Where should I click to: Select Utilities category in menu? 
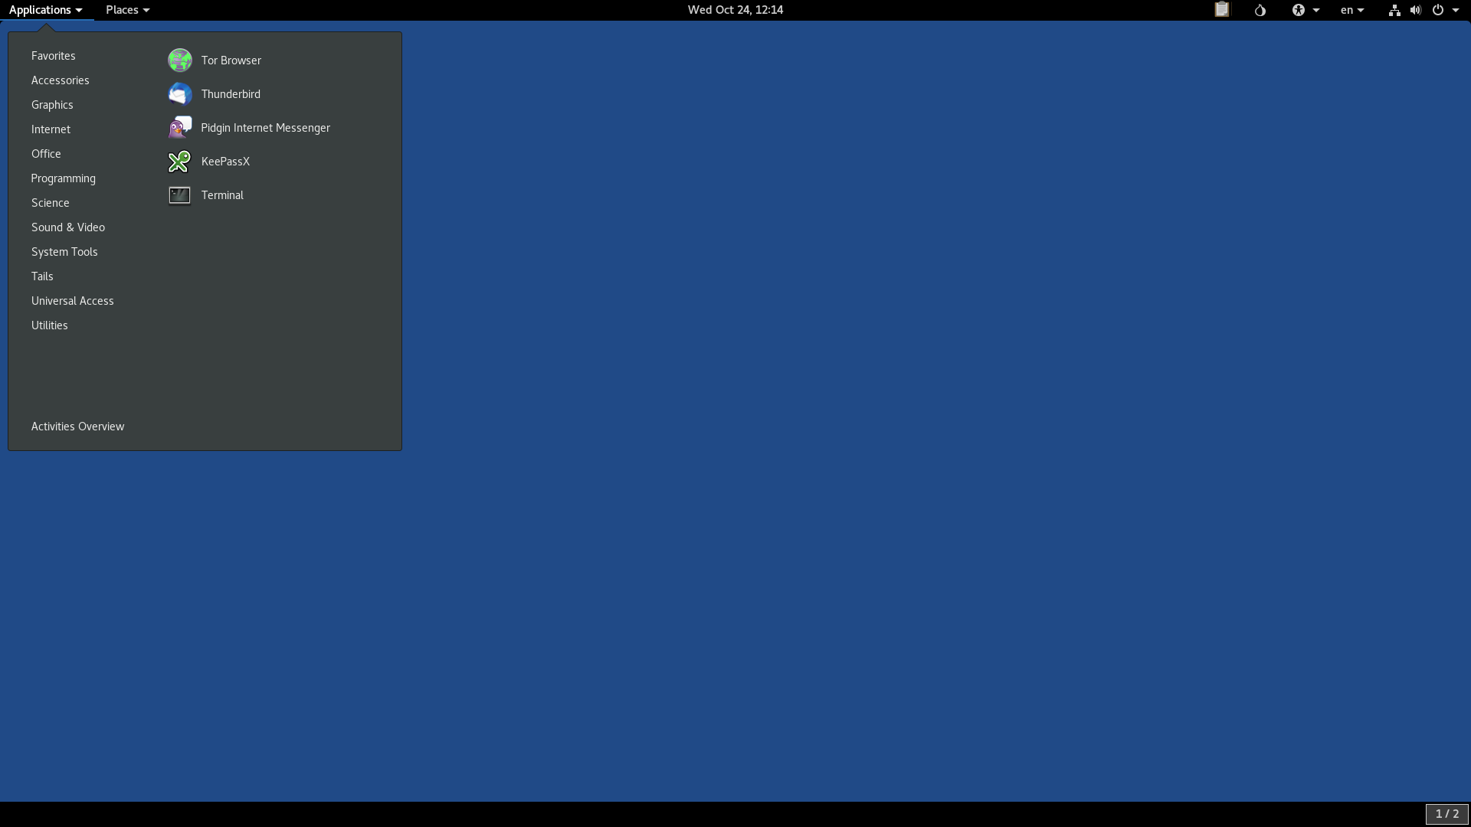(48, 324)
